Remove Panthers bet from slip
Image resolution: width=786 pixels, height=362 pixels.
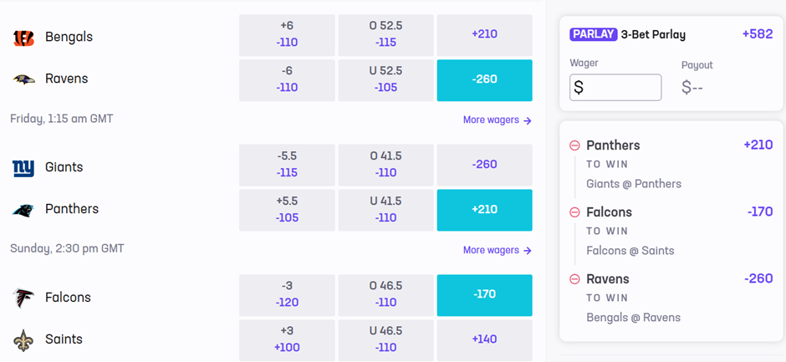(574, 145)
